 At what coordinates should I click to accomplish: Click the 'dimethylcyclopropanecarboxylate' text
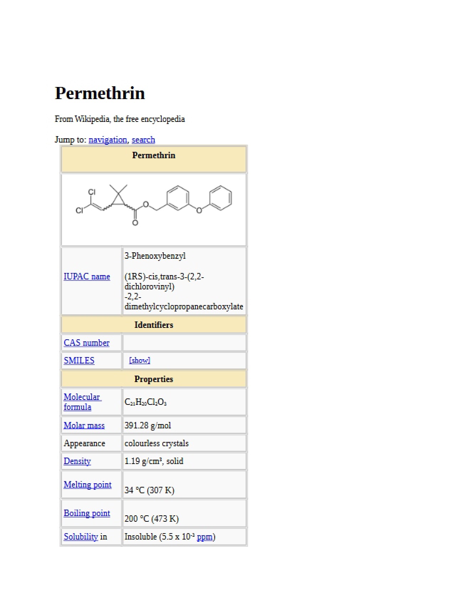pos(184,306)
